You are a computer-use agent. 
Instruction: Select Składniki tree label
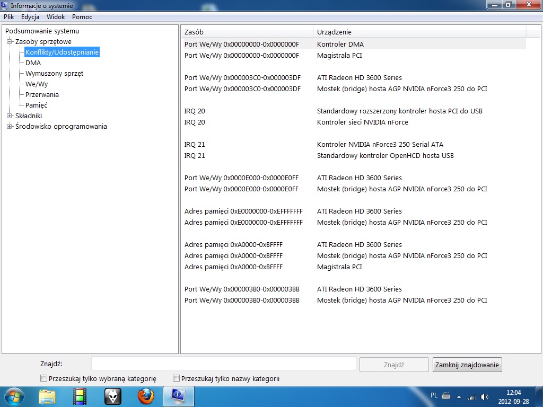29,116
